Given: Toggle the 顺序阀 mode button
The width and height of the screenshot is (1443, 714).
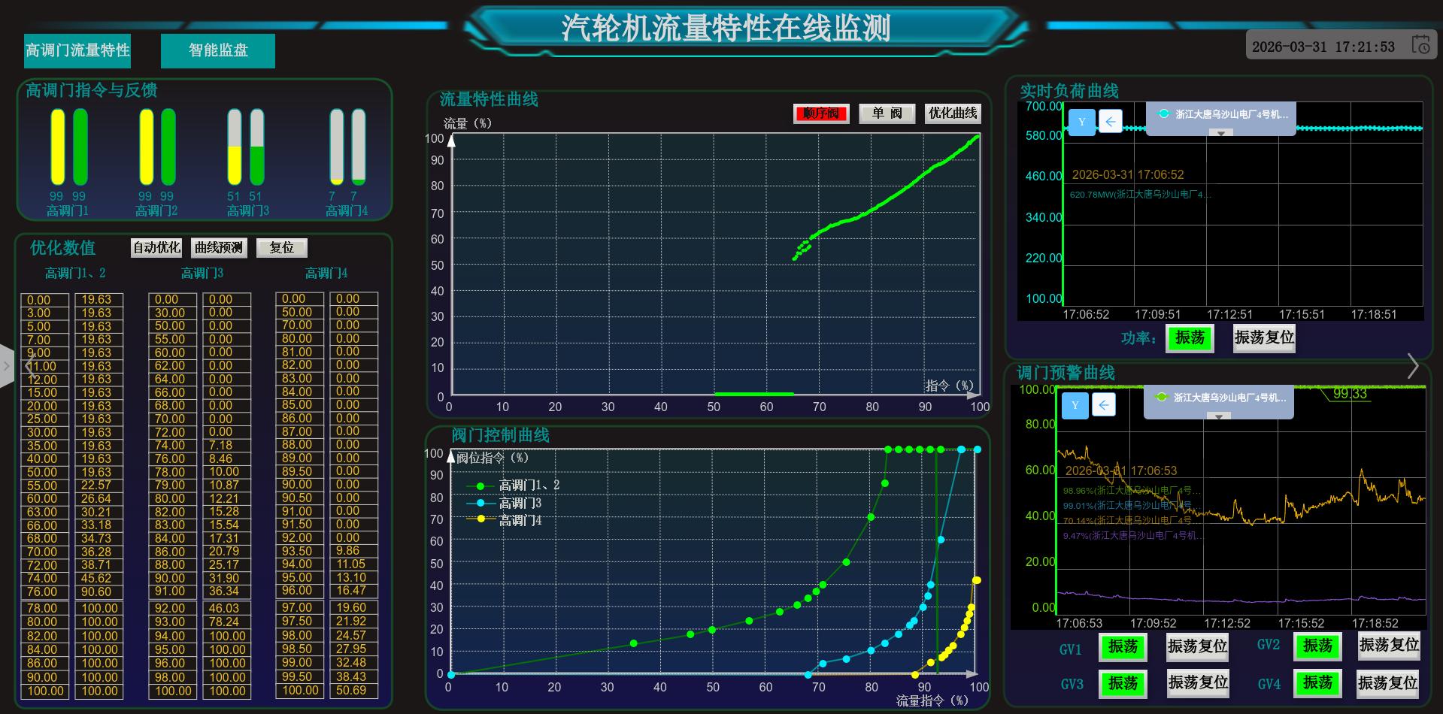Looking at the screenshot, I should (821, 113).
